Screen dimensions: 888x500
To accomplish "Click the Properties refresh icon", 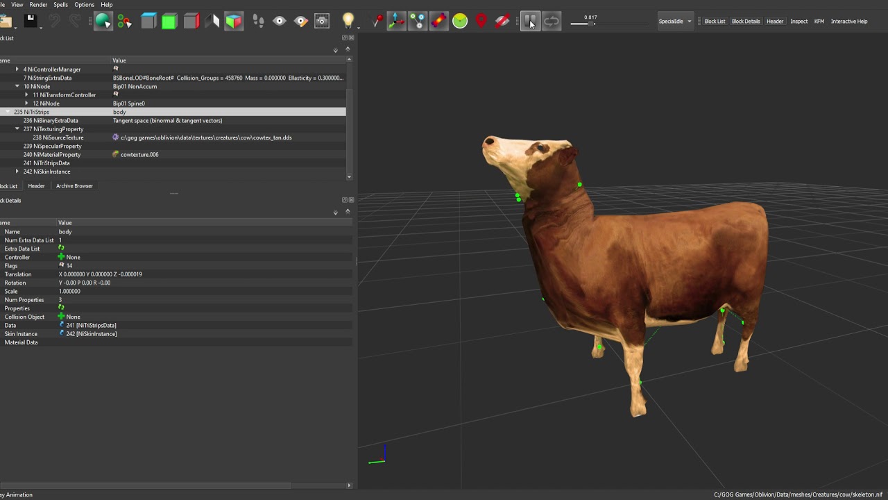I will 61,308.
